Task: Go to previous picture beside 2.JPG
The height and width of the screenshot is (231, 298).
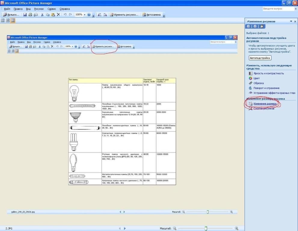Action: (120, 228)
